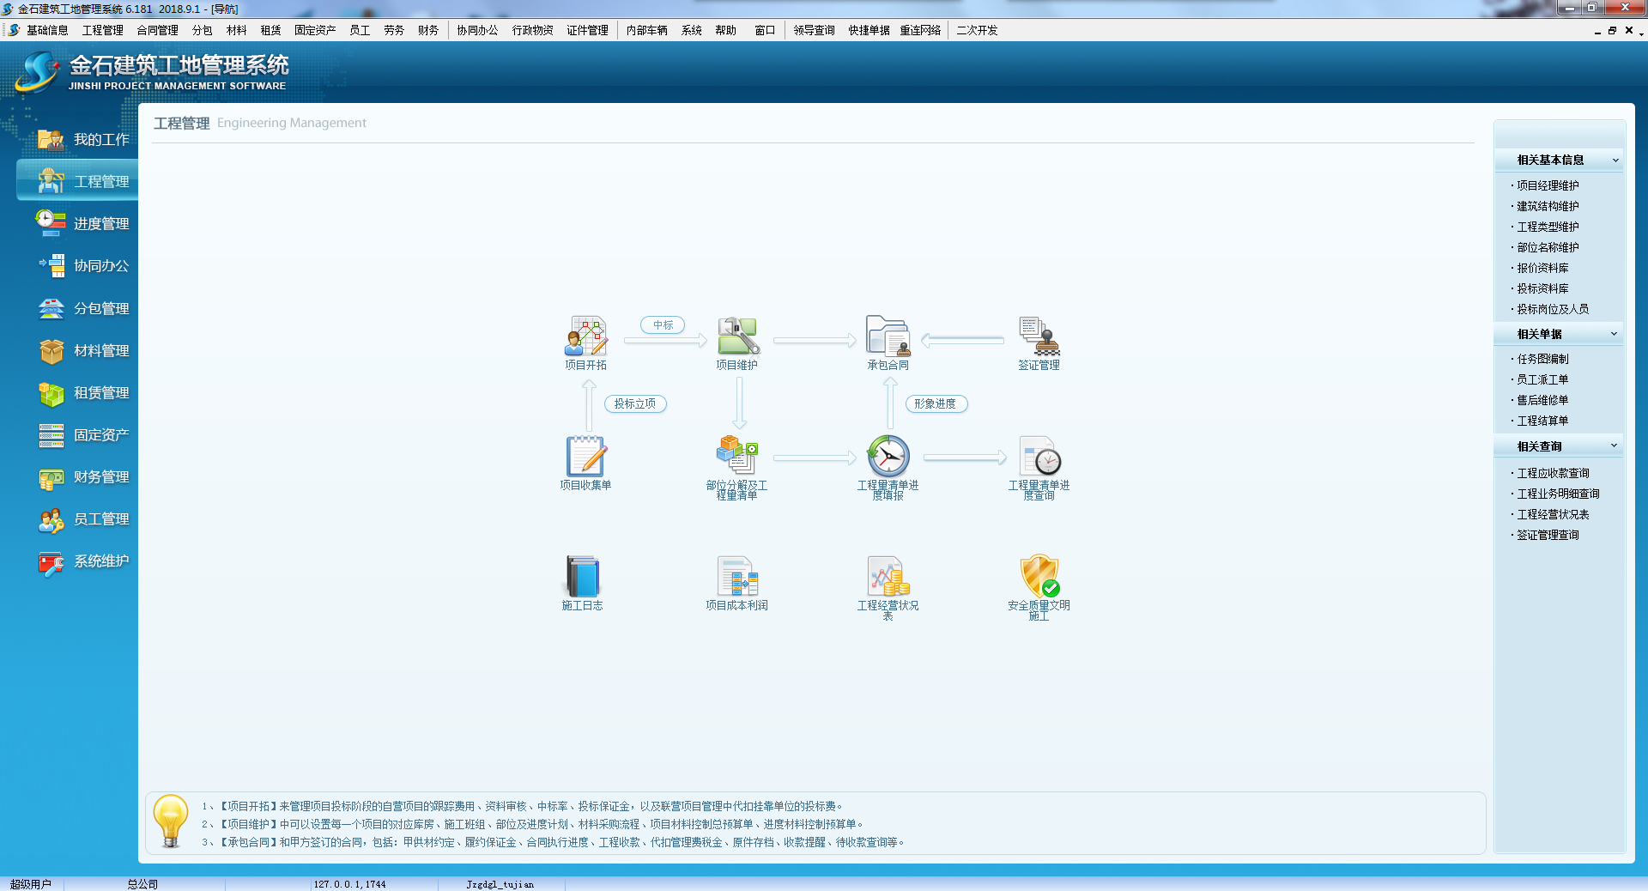Open the 签证管理 stamp icon
This screenshot has width=1648, height=891.
pyautogui.click(x=1039, y=336)
